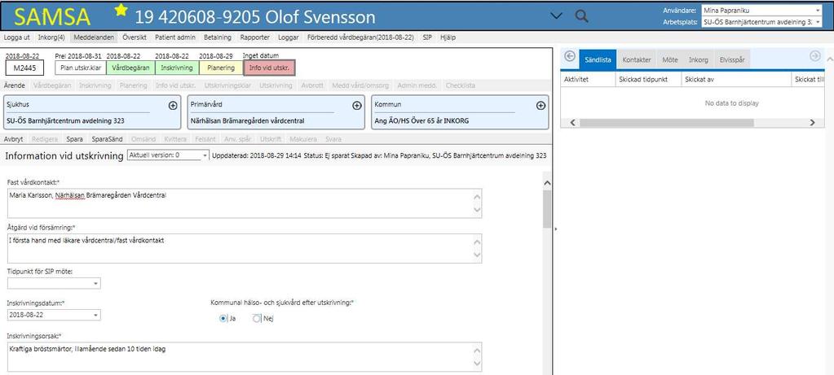Viewport: 834px width, 375px height.
Task: Click the scroll arrows in Fast vårdkontakt field
Action: click(x=477, y=203)
